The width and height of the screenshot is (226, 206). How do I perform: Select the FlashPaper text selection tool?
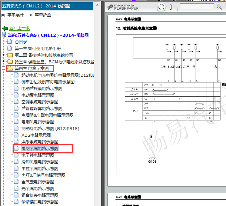click(x=171, y=7)
